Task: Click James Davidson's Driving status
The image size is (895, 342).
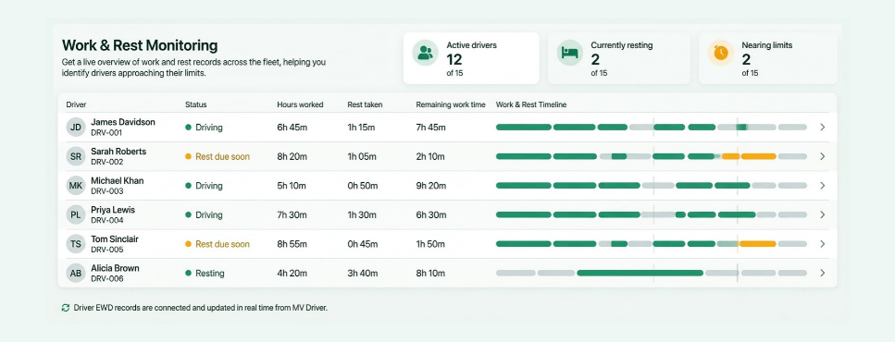Action: pyautogui.click(x=204, y=128)
